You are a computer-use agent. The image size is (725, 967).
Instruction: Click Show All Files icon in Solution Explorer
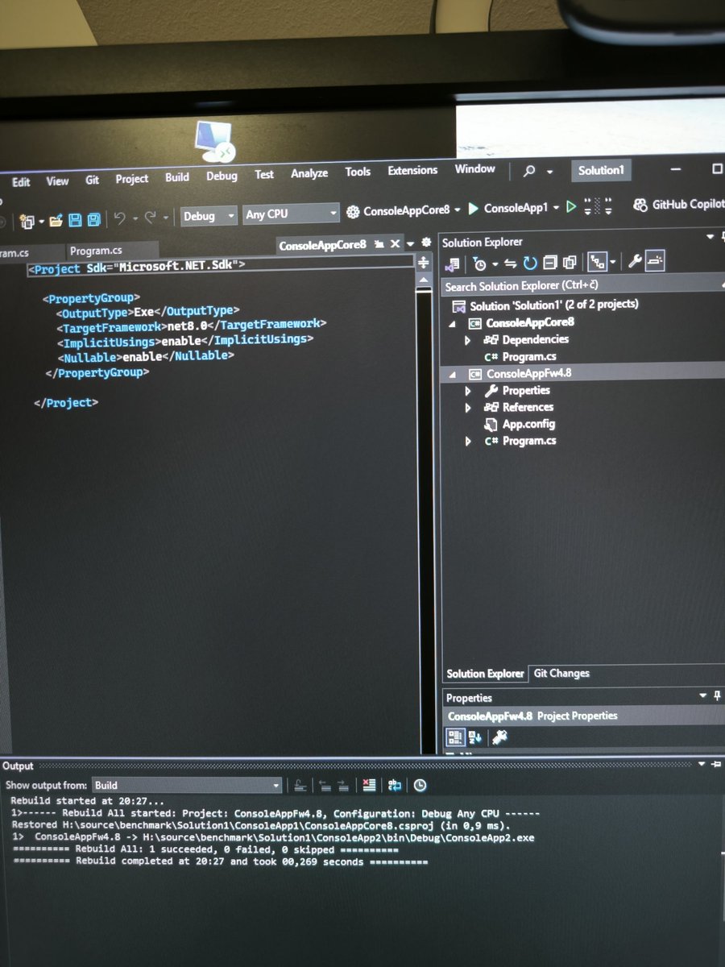tap(570, 262)
